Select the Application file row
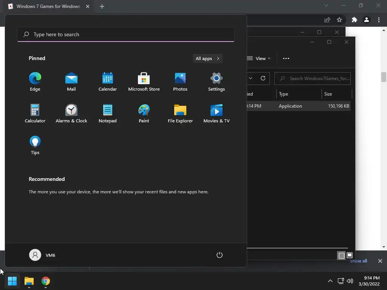 299,106
